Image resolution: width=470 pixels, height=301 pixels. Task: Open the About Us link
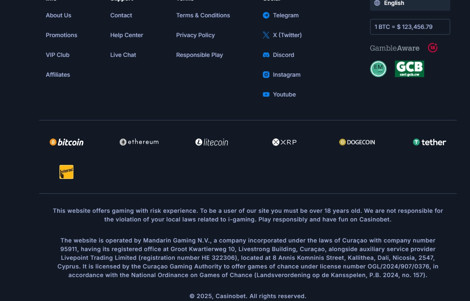[x=59, y=15]
